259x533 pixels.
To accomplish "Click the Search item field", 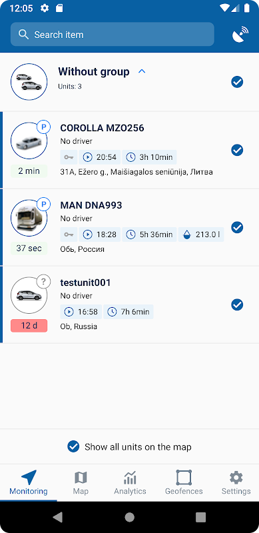I will tap(112, 35).
